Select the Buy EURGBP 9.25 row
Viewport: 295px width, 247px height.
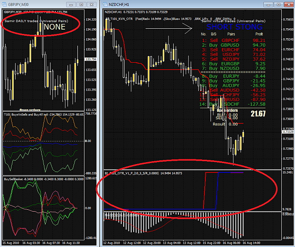point(234,64)
